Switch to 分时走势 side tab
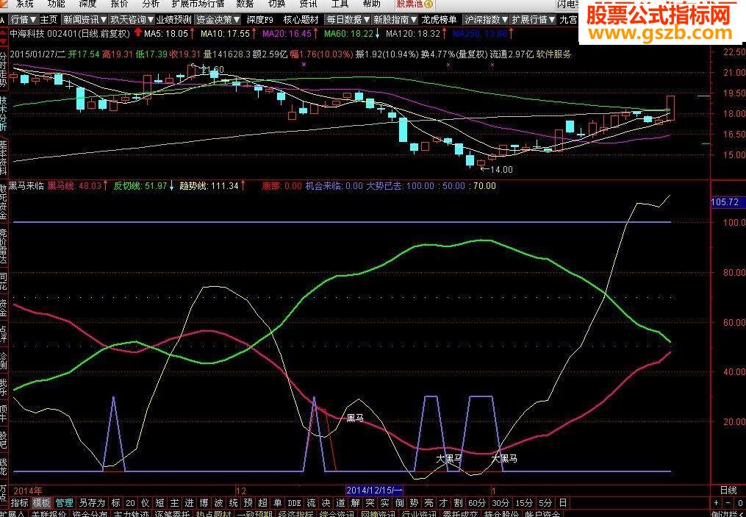Screen dimensions: 746x517 click(4, 70)
